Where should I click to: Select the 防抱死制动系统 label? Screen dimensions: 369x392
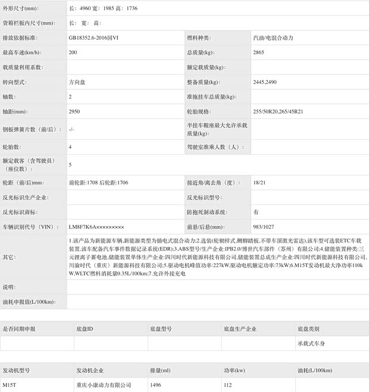pyautogui.click(x=207, y=212)
